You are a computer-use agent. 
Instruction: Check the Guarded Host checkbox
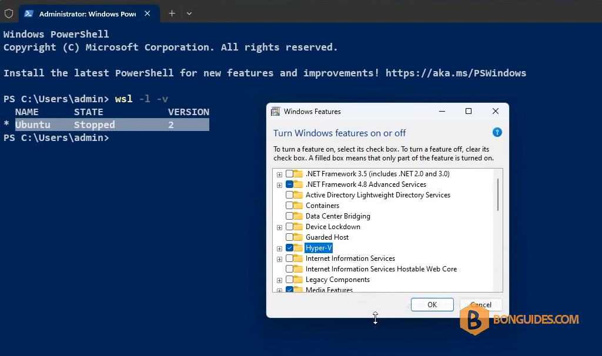pyautogui.click(x=289, y=237)
